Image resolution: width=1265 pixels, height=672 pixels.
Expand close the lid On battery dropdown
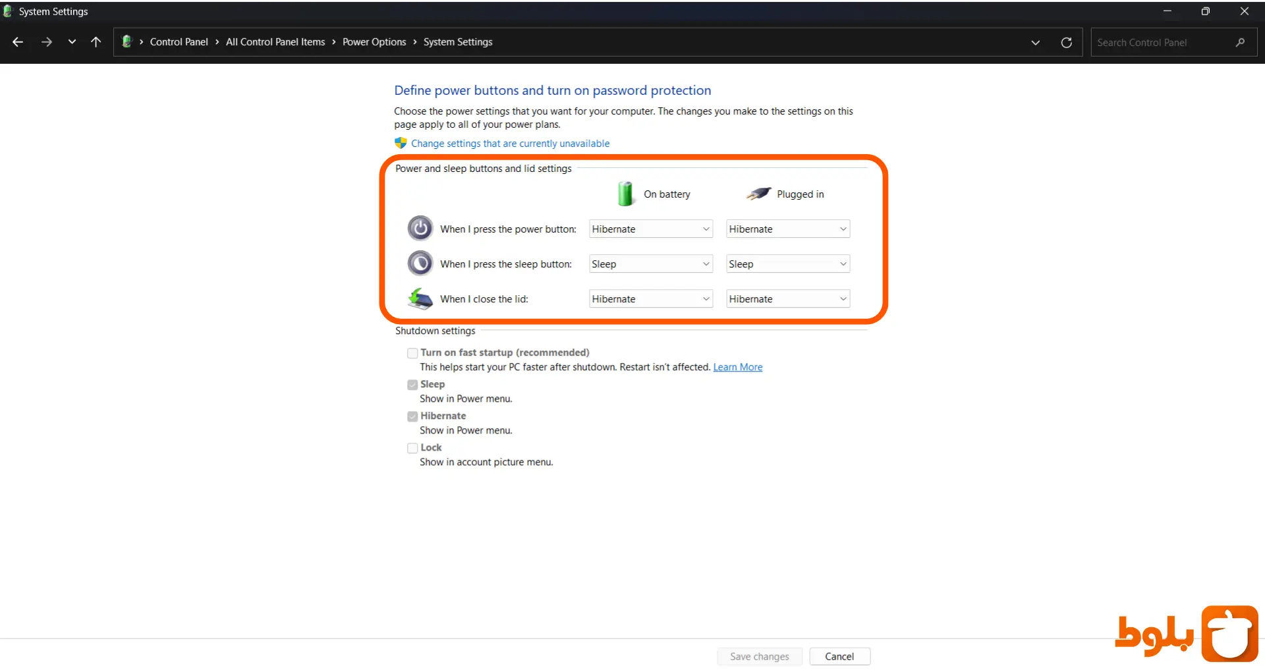click(650, 299)
